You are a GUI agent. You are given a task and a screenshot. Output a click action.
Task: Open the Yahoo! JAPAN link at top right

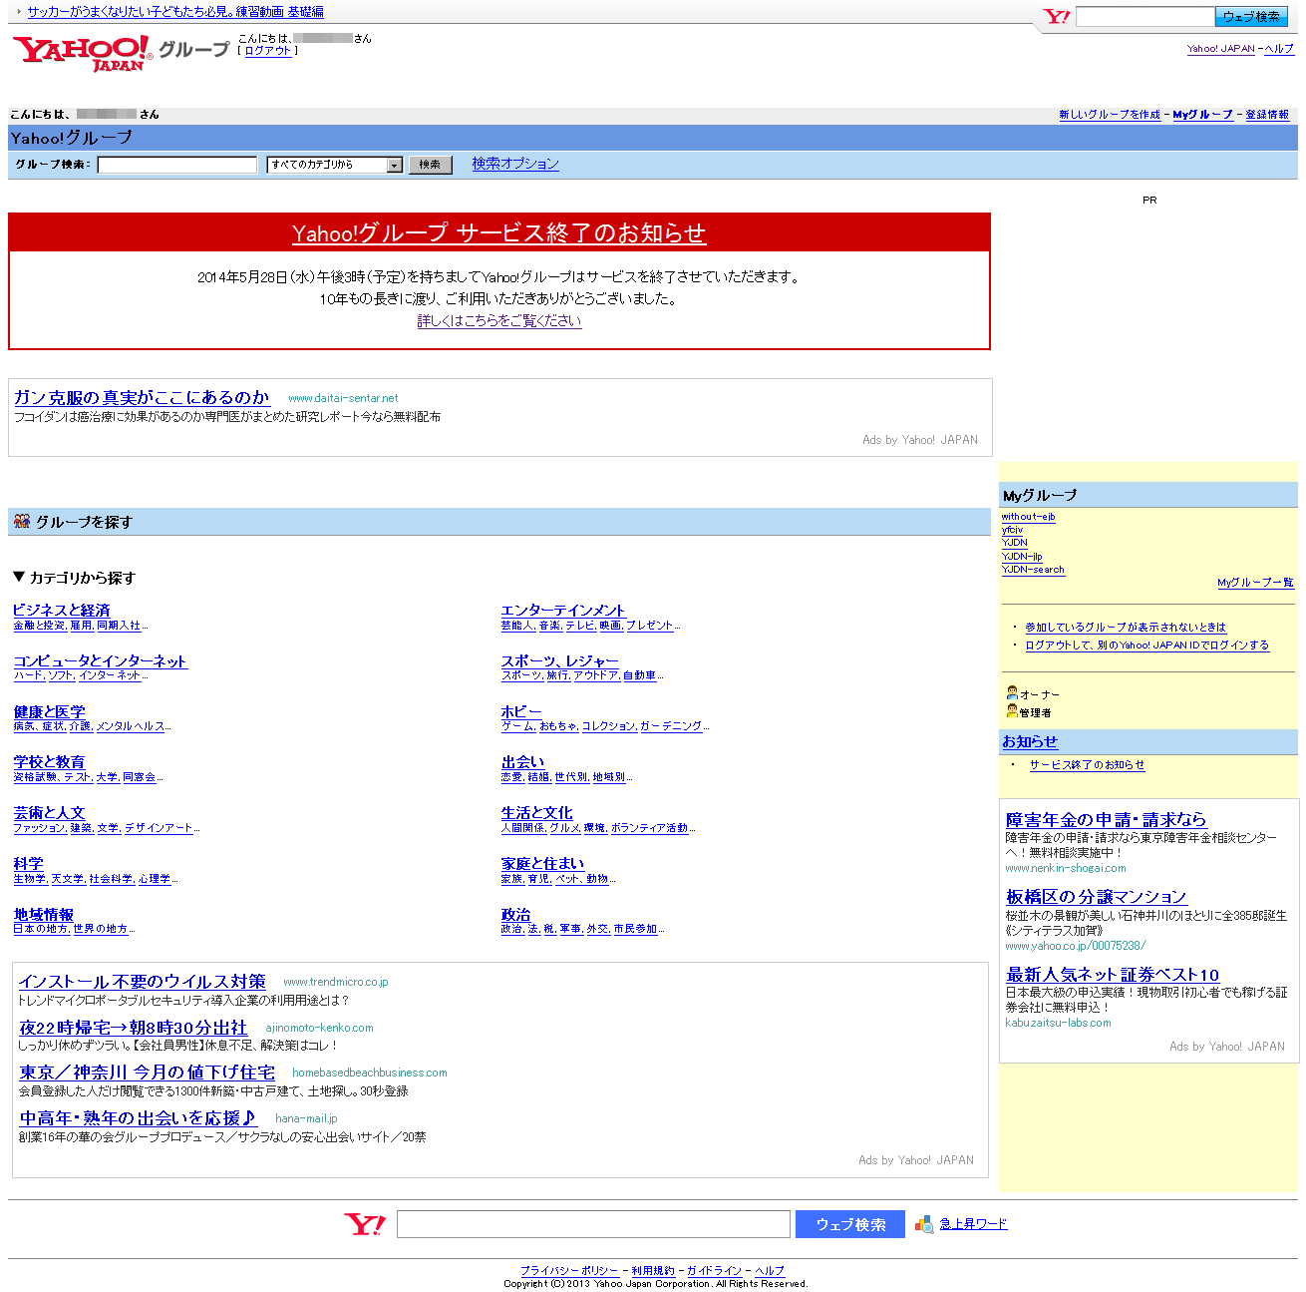click(1220, 49)
